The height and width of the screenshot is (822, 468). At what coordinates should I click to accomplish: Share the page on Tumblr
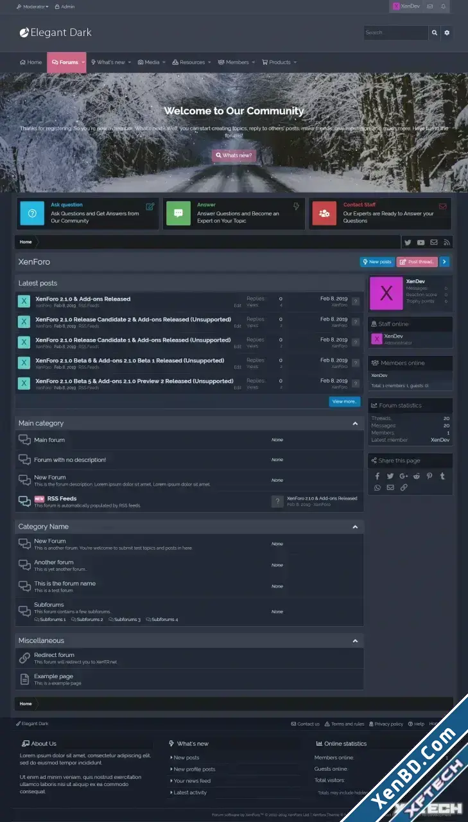click(442, 476)
